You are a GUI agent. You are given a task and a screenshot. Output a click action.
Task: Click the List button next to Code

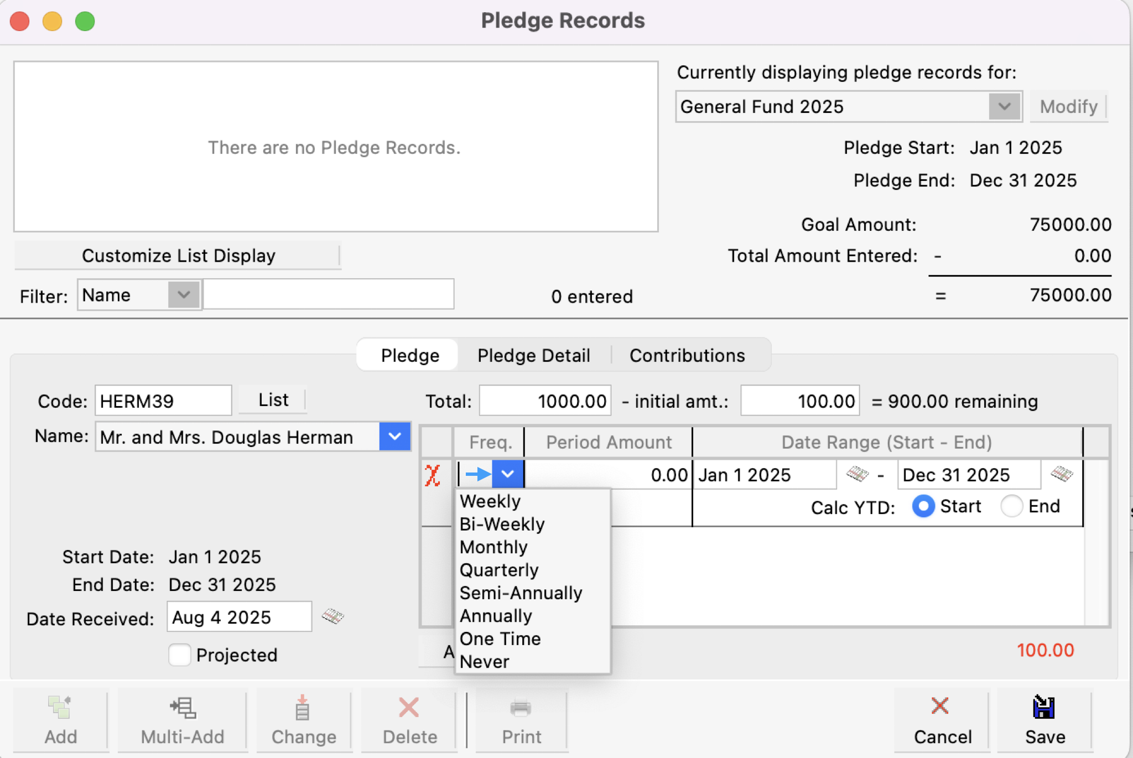272,399
